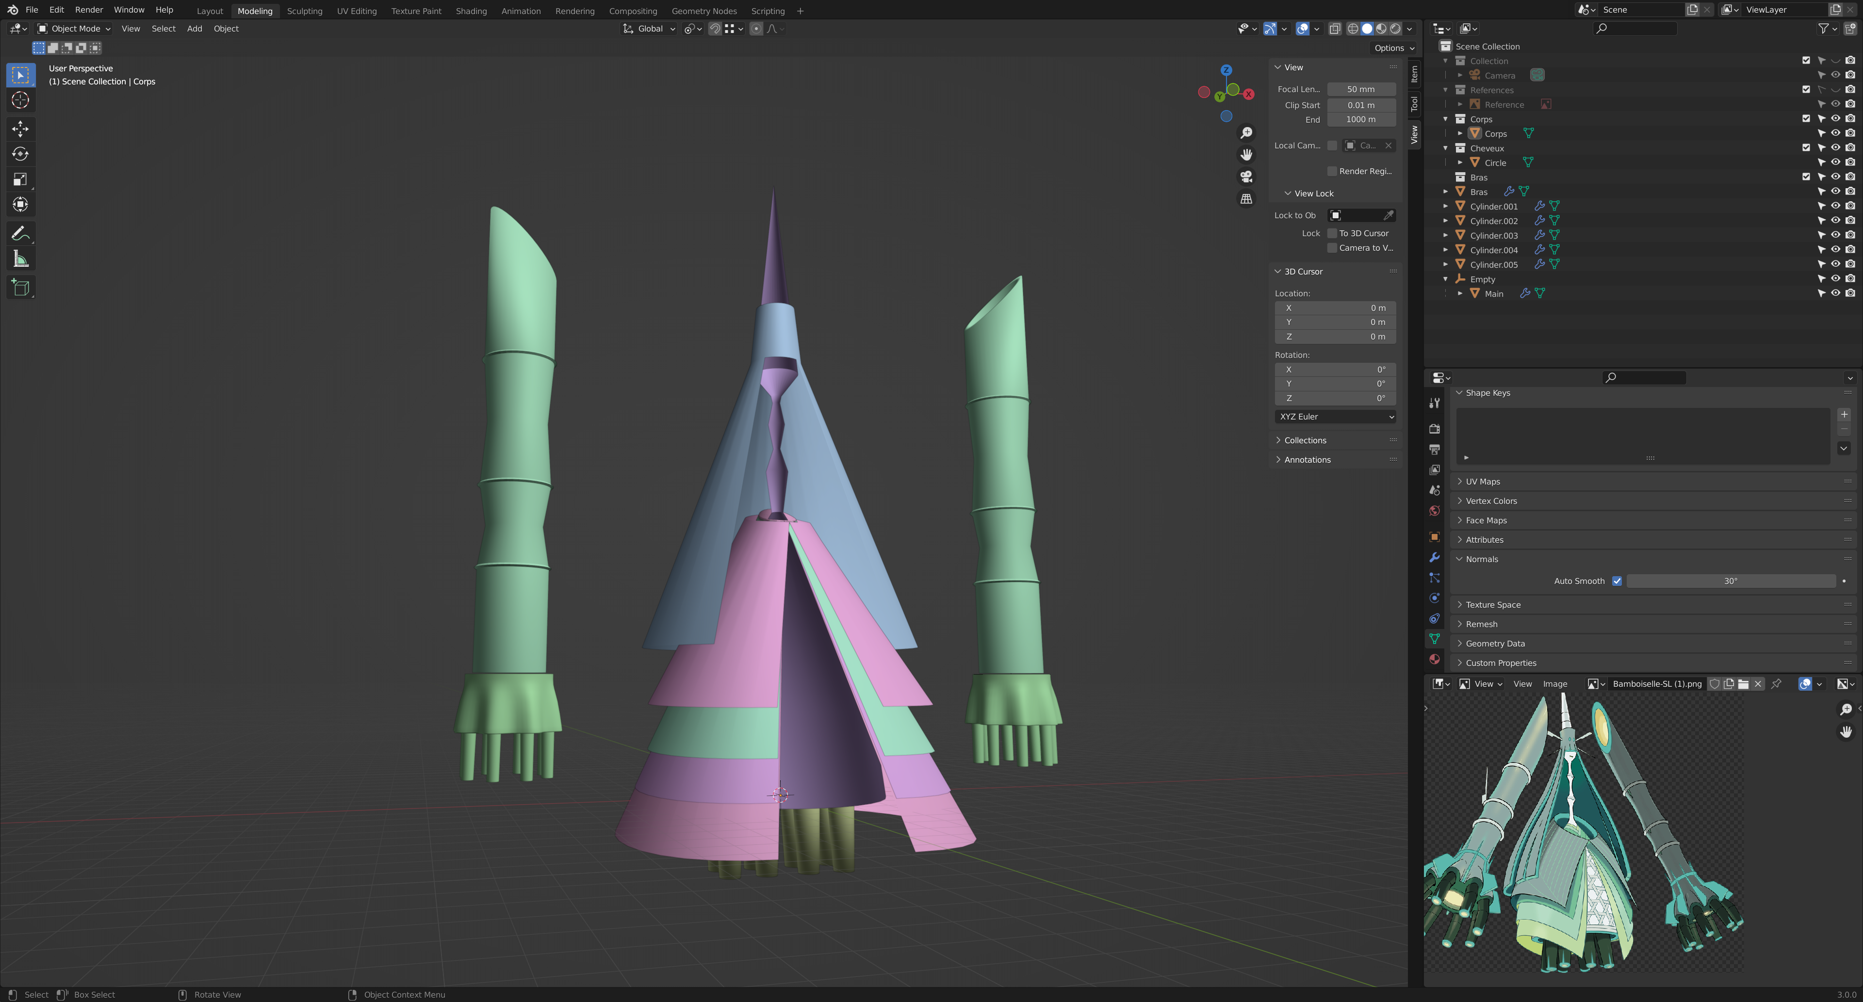Open the Render menu
The height and width of the screenshot is (1002, 1863).
(89, 10)
